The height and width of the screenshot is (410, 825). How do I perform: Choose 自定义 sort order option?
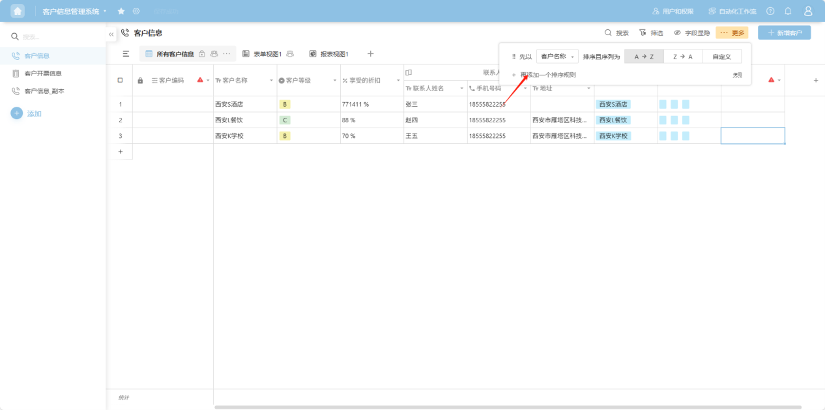tap(721, 57)
